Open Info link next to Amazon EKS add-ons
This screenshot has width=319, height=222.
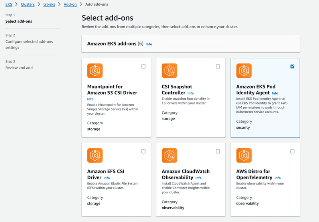tap(149, 44)
